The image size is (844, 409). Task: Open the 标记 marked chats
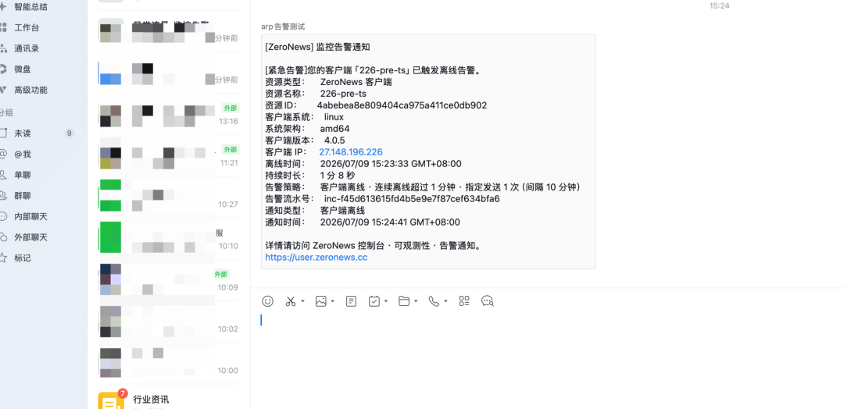click(x=23, y=258)
